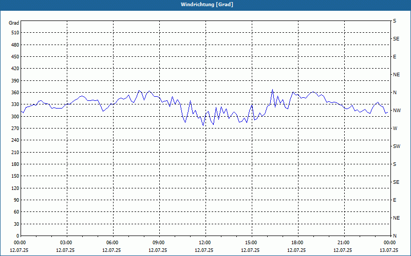Click the 03:00 time label
Image resolution: width=411 pixels, height=256 pixels.
[67, 243]
